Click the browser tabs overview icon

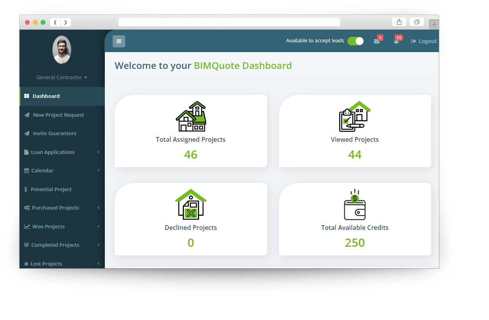417,22
